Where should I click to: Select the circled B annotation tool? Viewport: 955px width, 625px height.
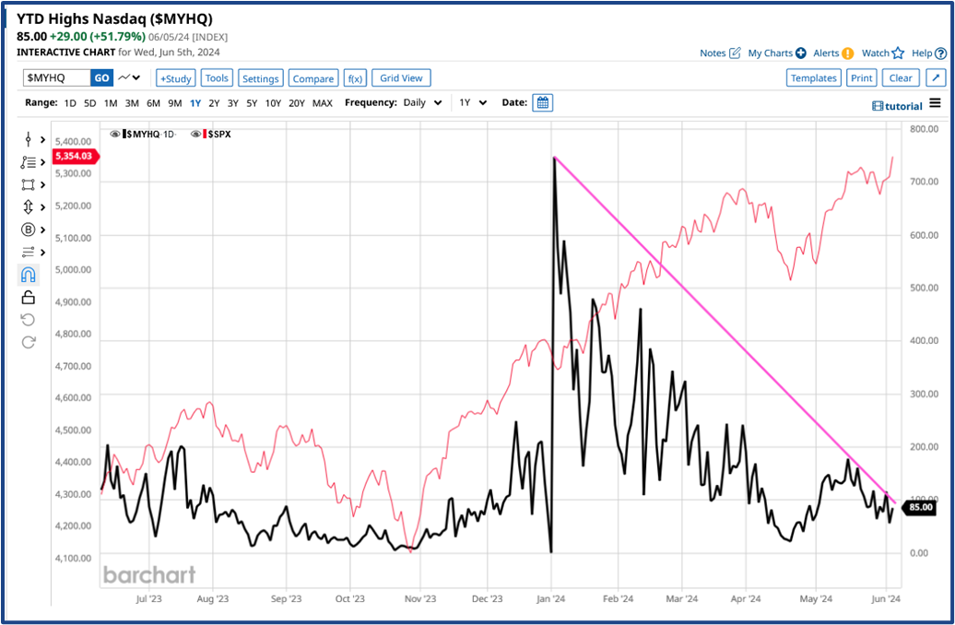pos(28,229)
